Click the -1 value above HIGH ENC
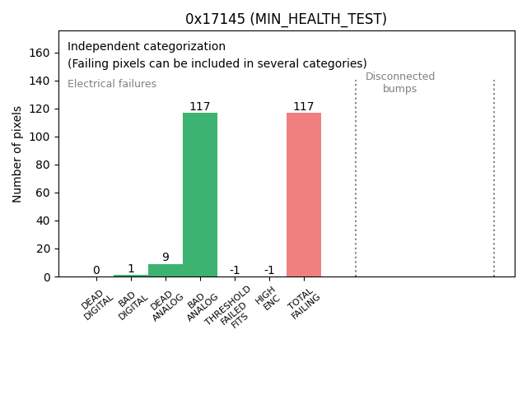Screen dimensions: 527x395 269,270
